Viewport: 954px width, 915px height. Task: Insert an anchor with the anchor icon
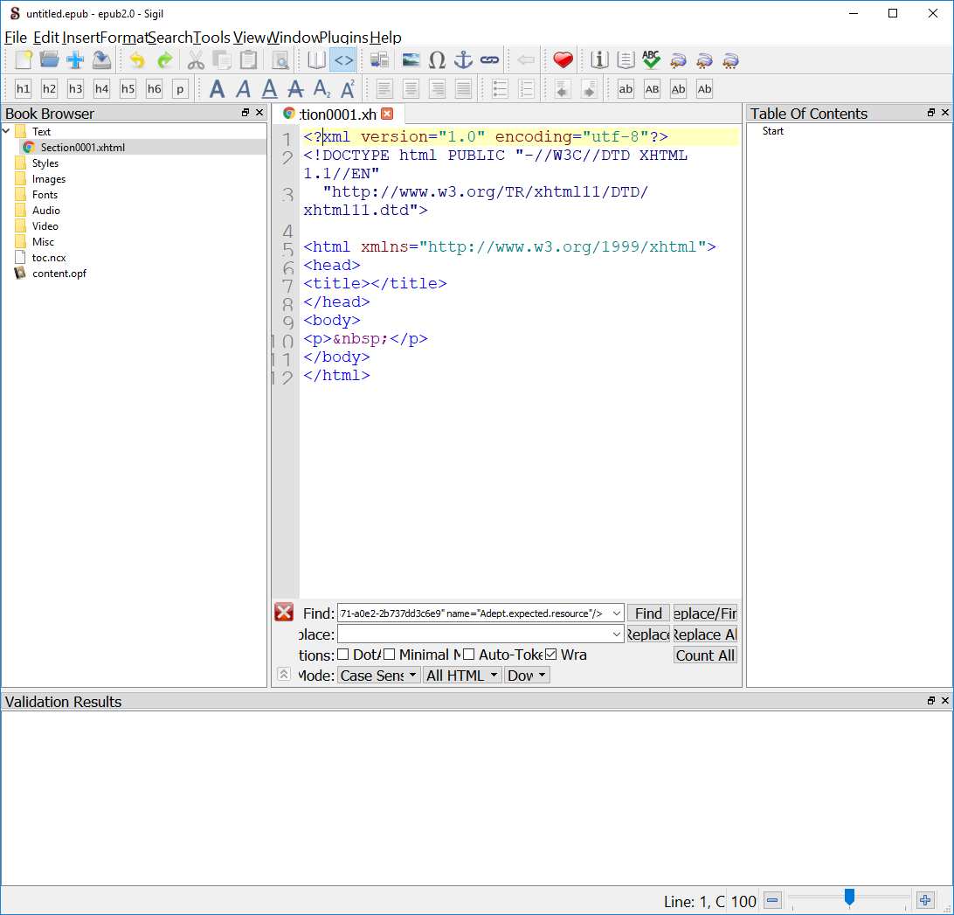click(462, 59)
